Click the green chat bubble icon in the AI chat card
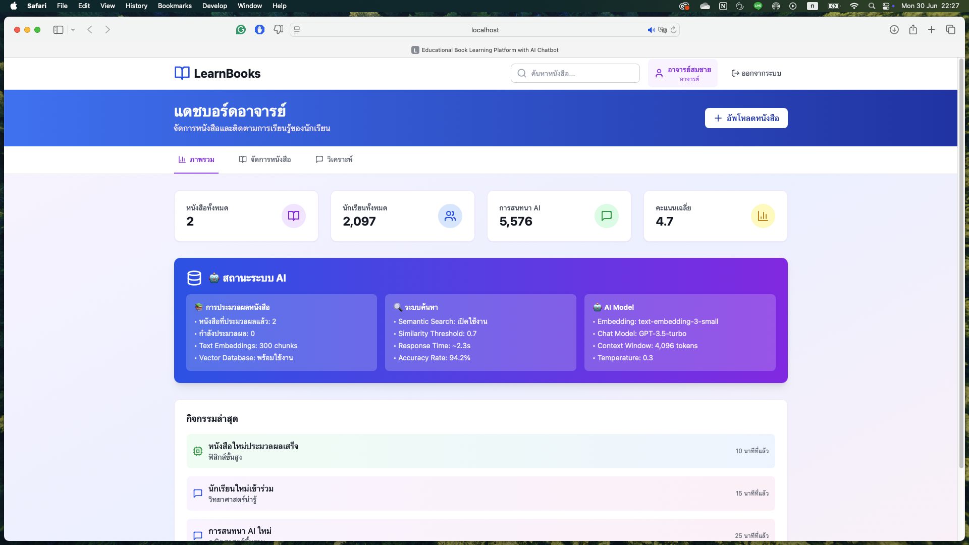This screenshot has width=969, height=545. click(607, 216)
